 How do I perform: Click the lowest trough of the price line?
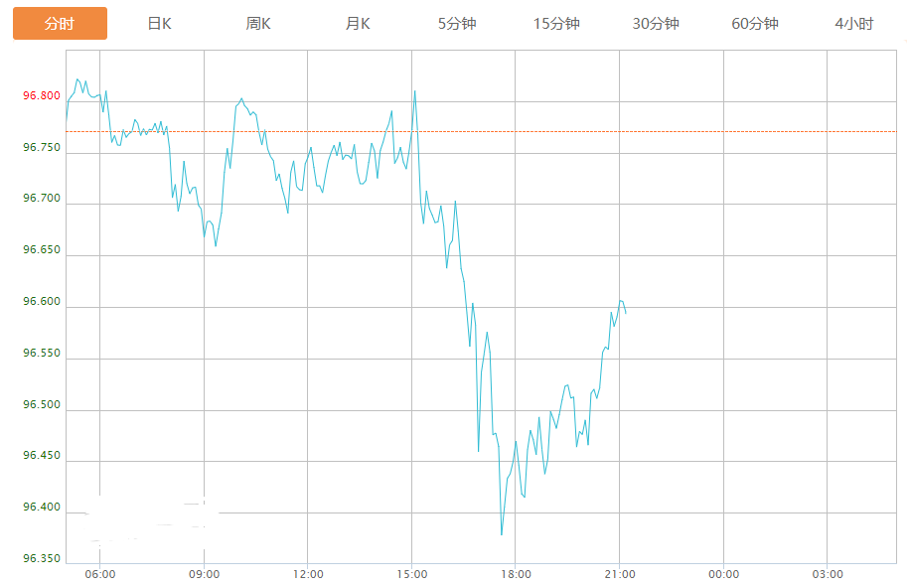click(502, 534)
